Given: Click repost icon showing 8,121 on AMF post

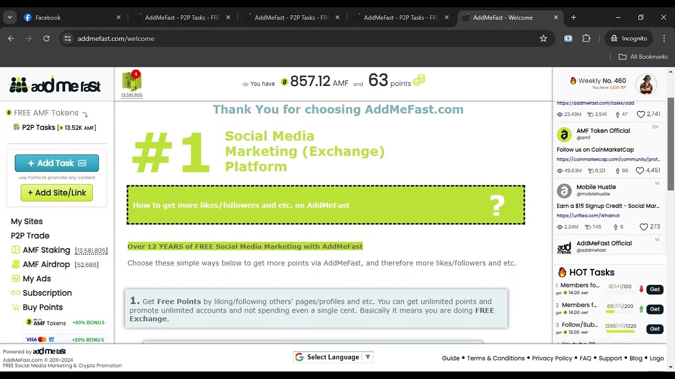Looking at the screenshot, I should click(591, 171).
